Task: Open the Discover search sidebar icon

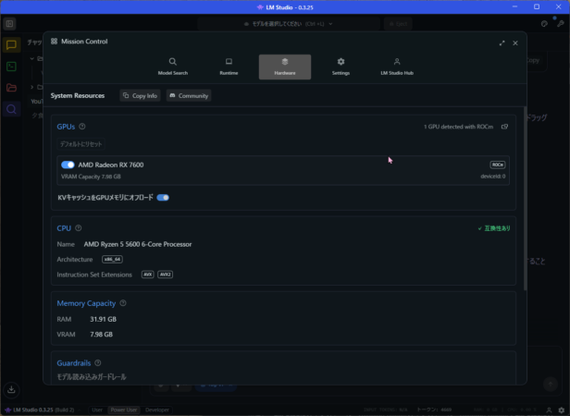Action: click(x=11, y=109)
